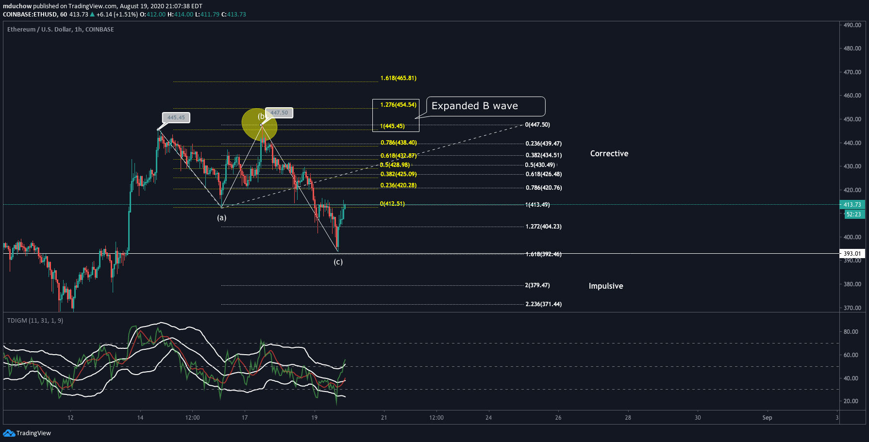
Task: Click the 0.5(430.49) white Fibonacci label
Action: (540, 165)
